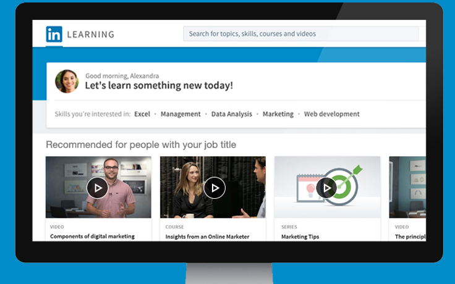Click the search field for topics and skills
The image size is (455, 284).
[303, 34]
